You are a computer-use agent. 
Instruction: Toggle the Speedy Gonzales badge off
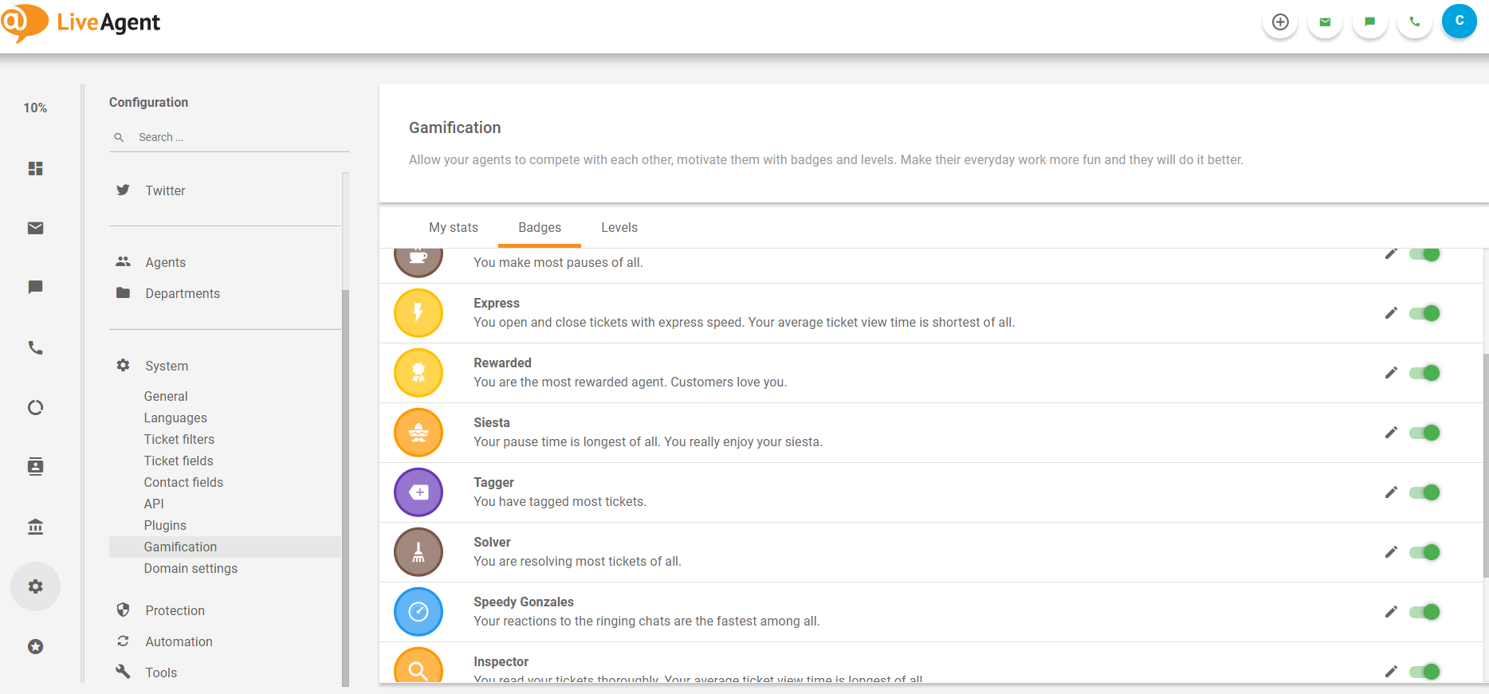(x=1424, y=612)
